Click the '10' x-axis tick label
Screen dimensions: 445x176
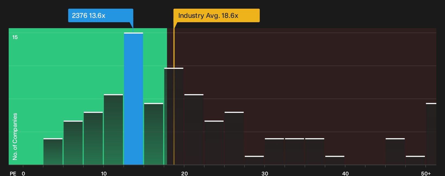(104, 173)
